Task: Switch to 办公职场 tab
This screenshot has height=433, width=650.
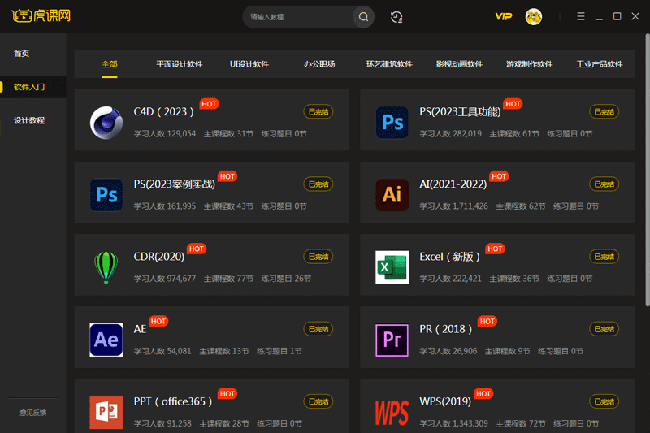Action: pos(319,64)
